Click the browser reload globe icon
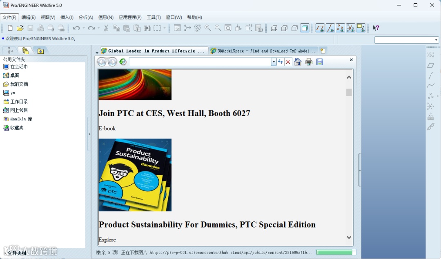 pyautogui.click(x=122, y=62)
